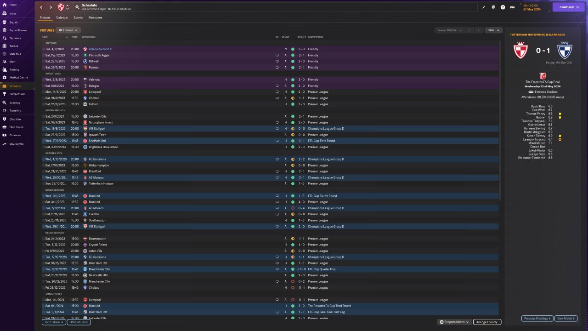Open the Home sidebar icon
This screenshot has height=331, width=588.
point(4,5)
